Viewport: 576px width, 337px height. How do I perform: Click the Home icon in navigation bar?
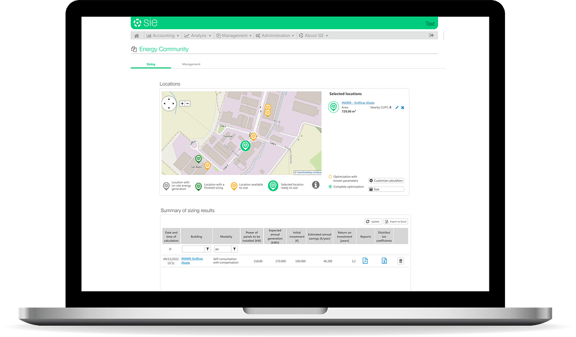136,35
